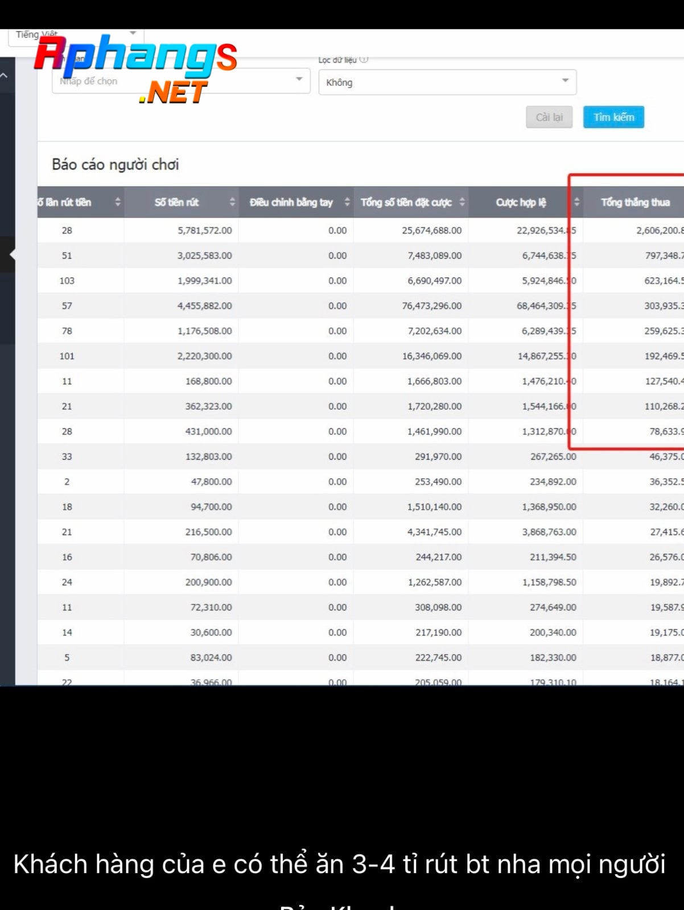The image size is (684, 910).
Task: Click the Cài lại reset button
Action: (x=549, y=117)
